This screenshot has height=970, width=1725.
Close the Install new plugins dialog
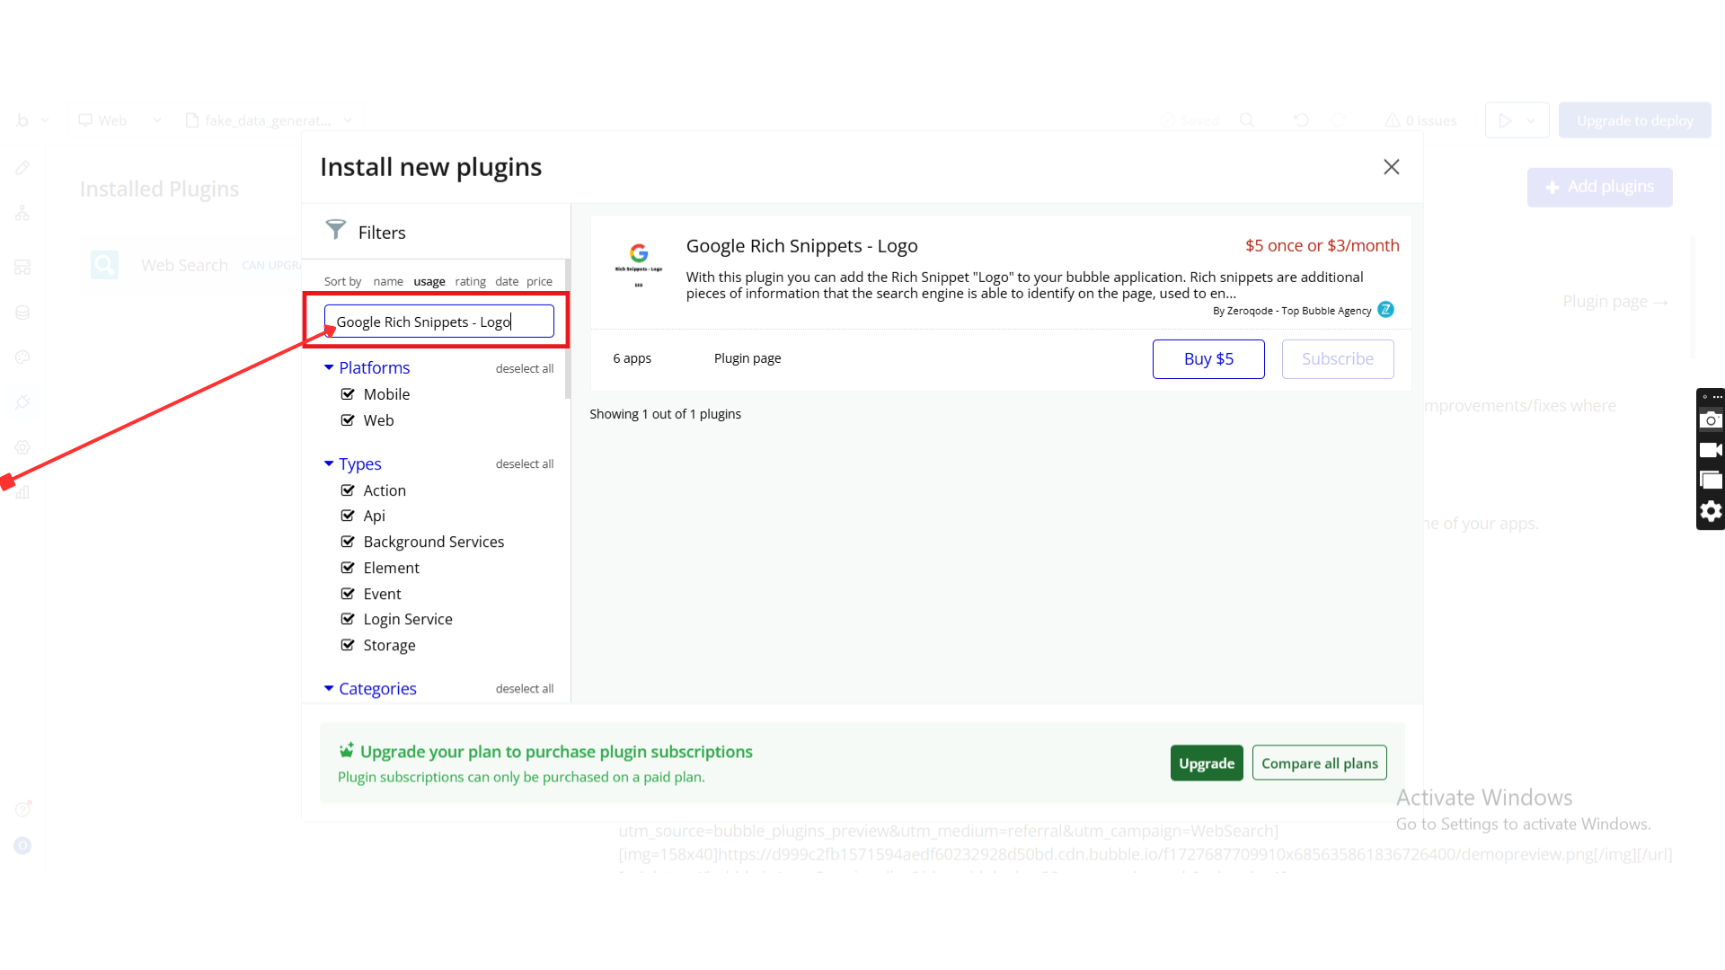click(x=1391, y=167)
